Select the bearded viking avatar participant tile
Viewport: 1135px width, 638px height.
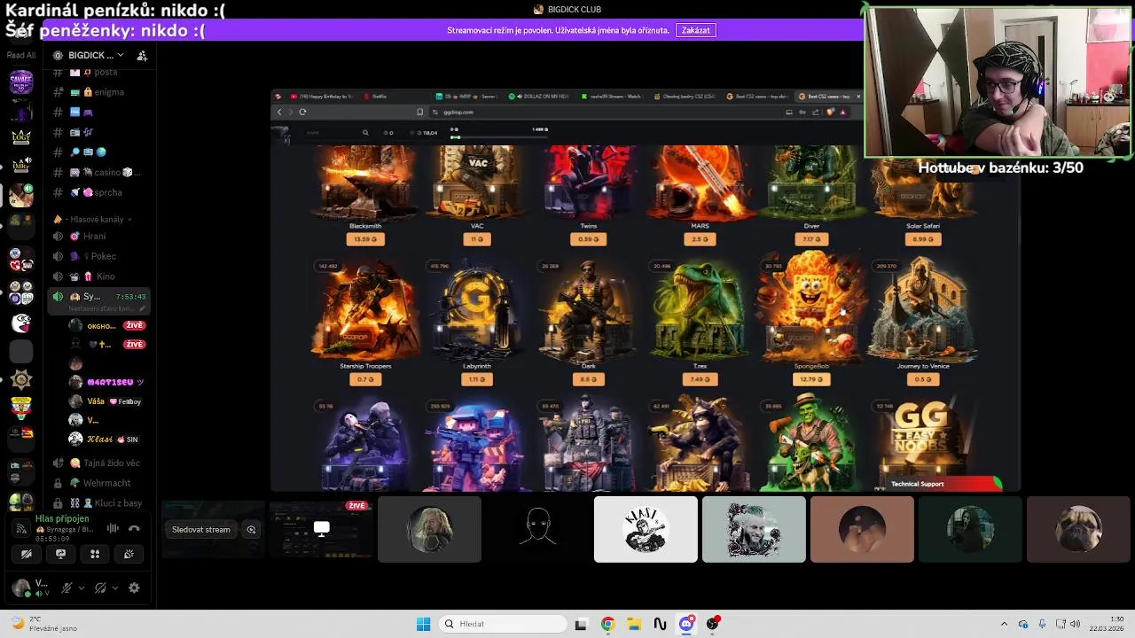coord(754,529)
